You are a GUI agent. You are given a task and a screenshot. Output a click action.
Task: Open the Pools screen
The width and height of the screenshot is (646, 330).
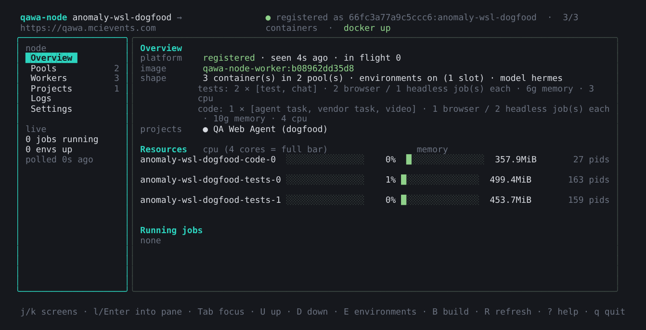44,68
